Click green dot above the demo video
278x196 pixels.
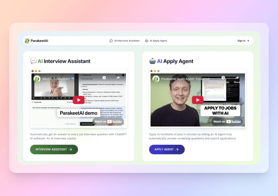pyautogui.click(x=40, y=71)
